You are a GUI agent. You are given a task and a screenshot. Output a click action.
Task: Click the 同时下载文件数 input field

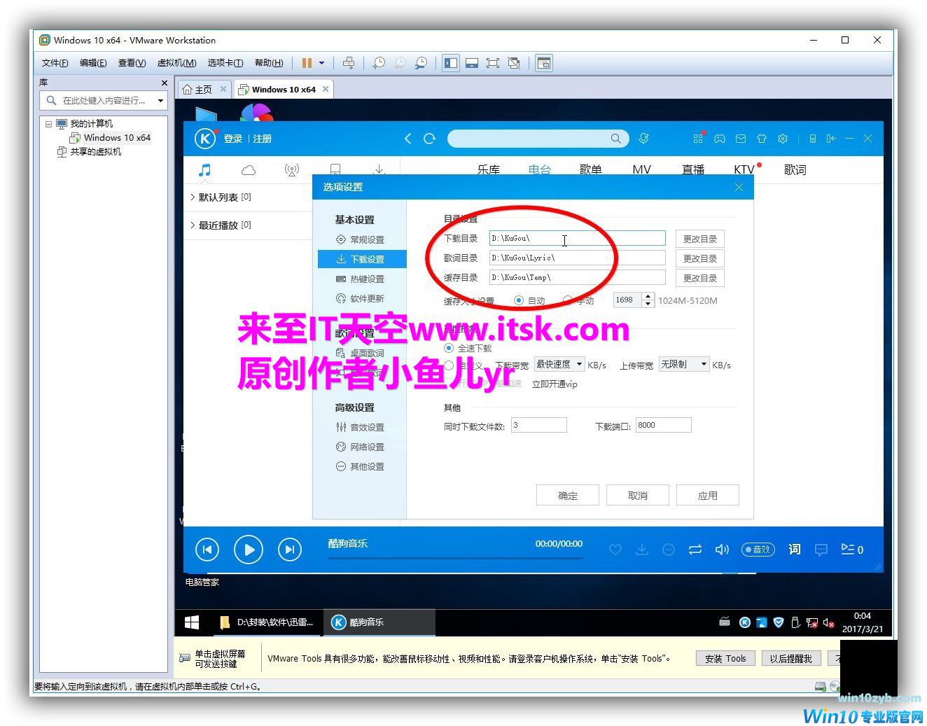click(x=539, y=425)
